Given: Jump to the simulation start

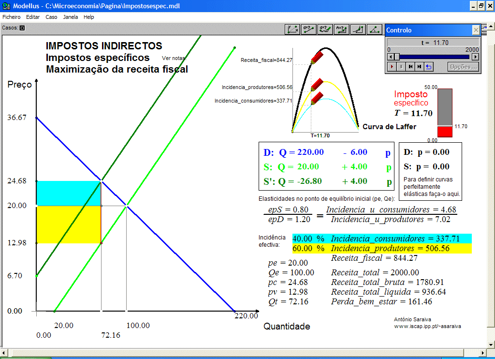Looking at the screenshot, I should [410, 67].
